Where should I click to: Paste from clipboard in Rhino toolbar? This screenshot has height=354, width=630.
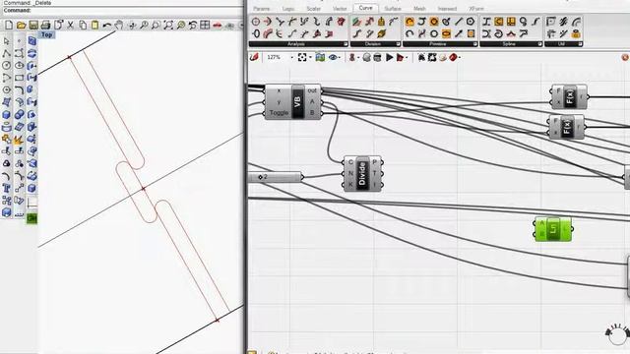[x=94, y=25]
